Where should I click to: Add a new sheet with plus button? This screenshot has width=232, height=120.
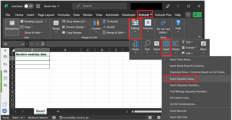pos(58,112)
